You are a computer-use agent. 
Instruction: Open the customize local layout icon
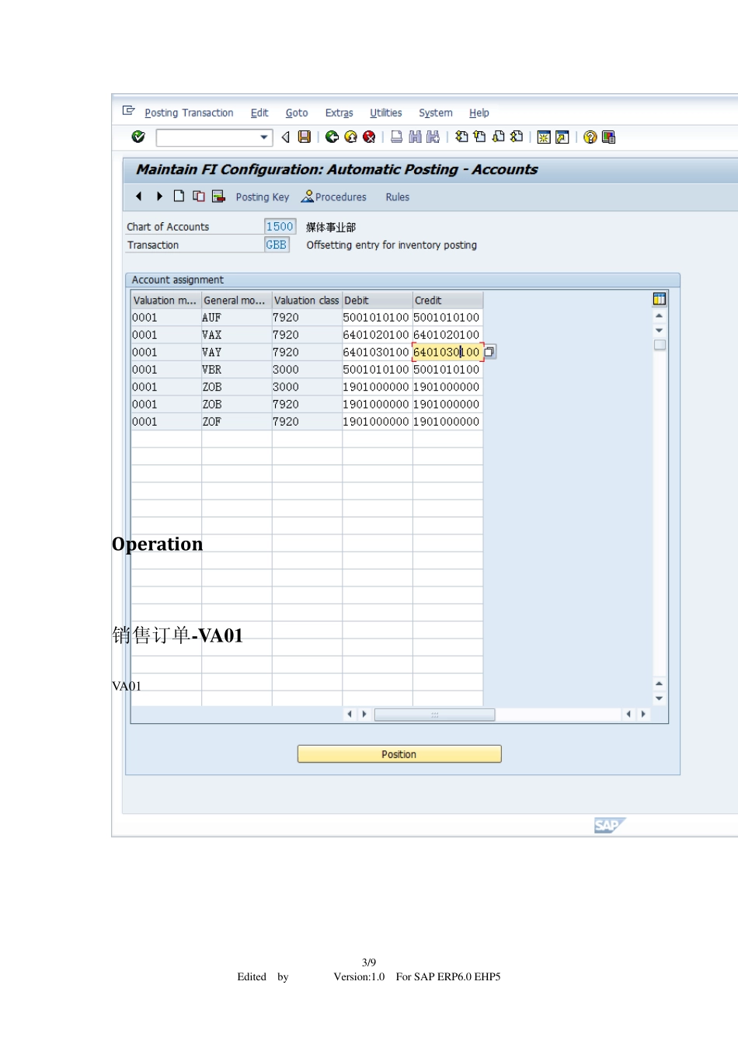pyautogui.click(x=608, y=137)
